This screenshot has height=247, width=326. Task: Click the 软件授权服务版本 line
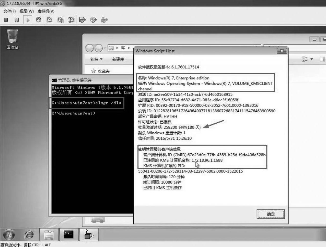coord(168,67)
